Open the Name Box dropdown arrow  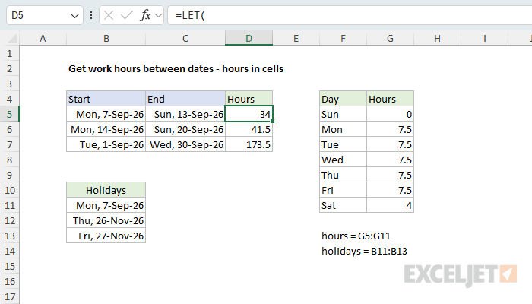click(x=74, y=16)
